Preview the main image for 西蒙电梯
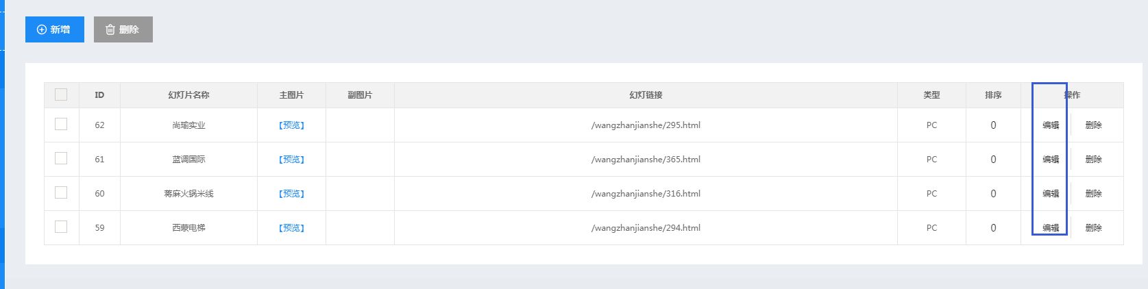Image resolution: width=1148 pixels, height=289 pixels. (291, 228)
